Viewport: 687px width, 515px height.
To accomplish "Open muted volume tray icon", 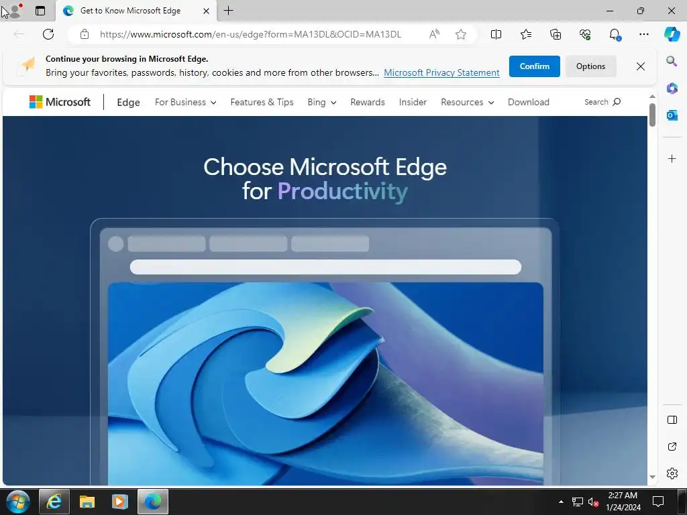I will click(593, 502).
